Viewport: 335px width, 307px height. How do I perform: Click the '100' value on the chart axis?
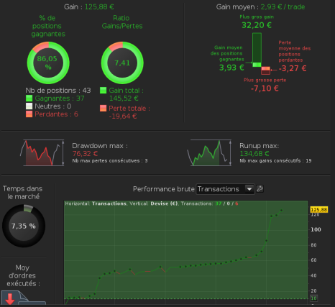point(316,229)
